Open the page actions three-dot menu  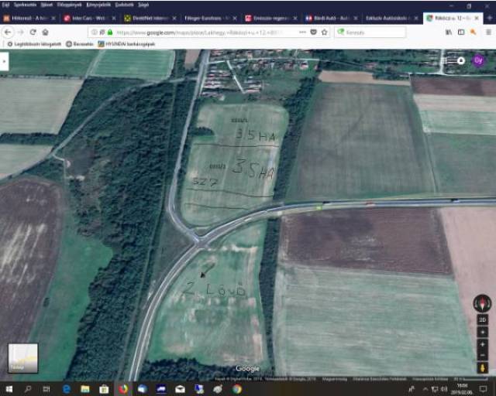pos(300,32)
